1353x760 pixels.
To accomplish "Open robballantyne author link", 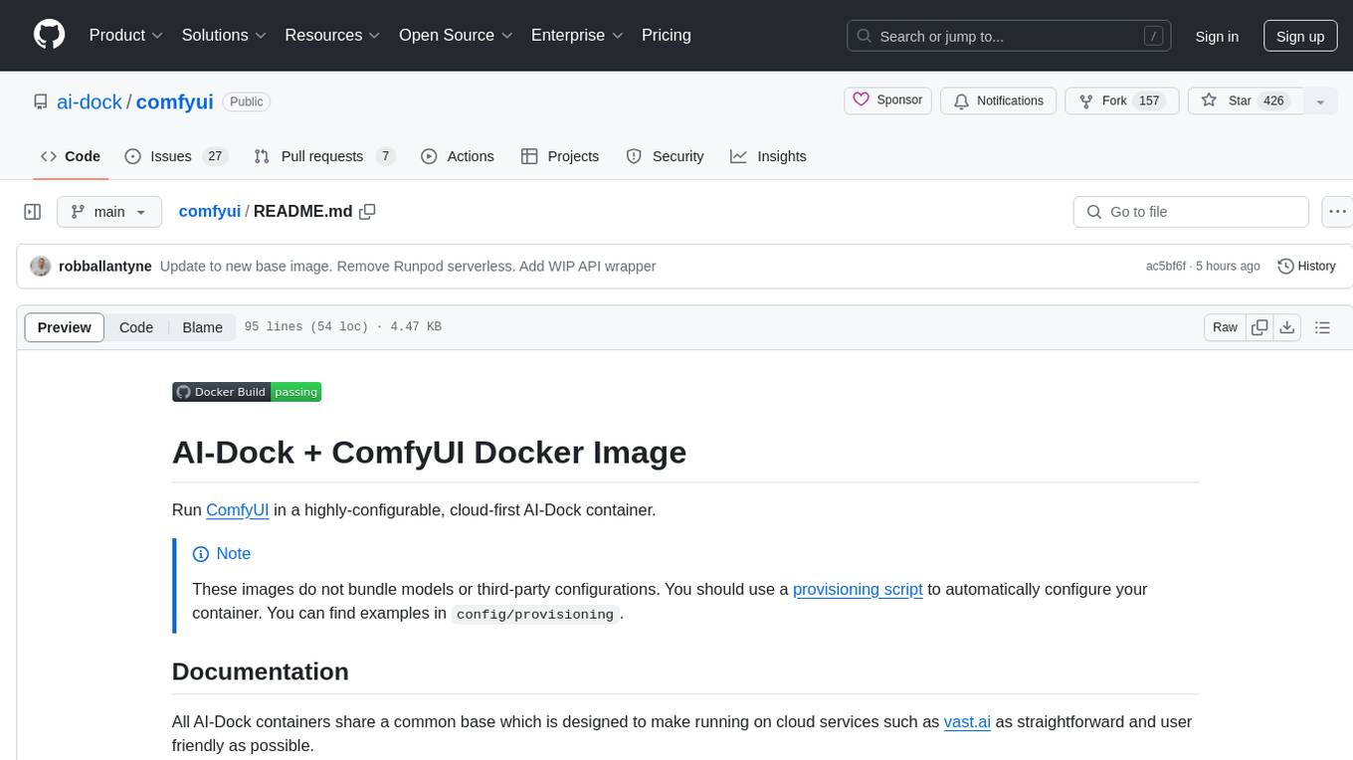I will 105,266.
